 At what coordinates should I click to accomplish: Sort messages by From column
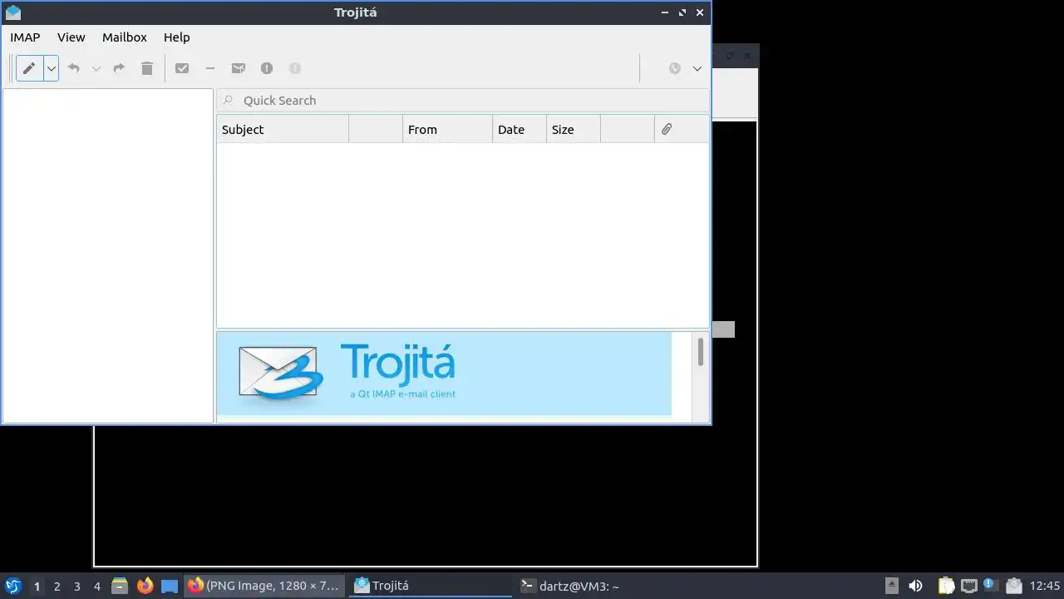pos(447,129)
